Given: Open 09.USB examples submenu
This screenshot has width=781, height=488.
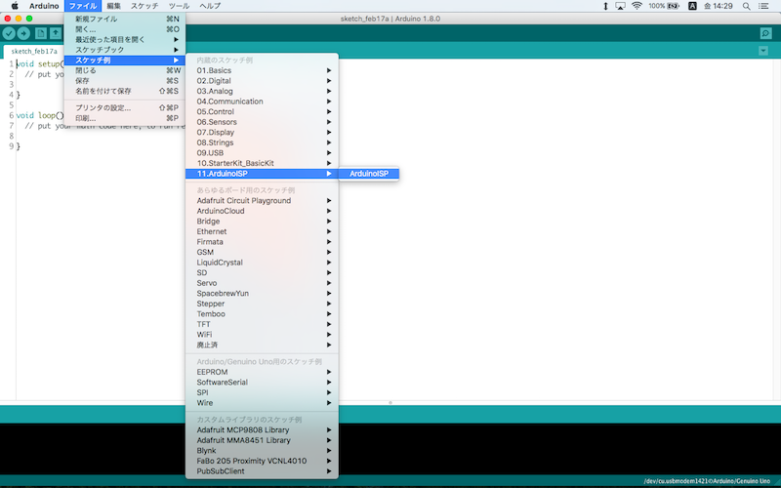Looking at the screenshot, I should [x=262, y=153].
